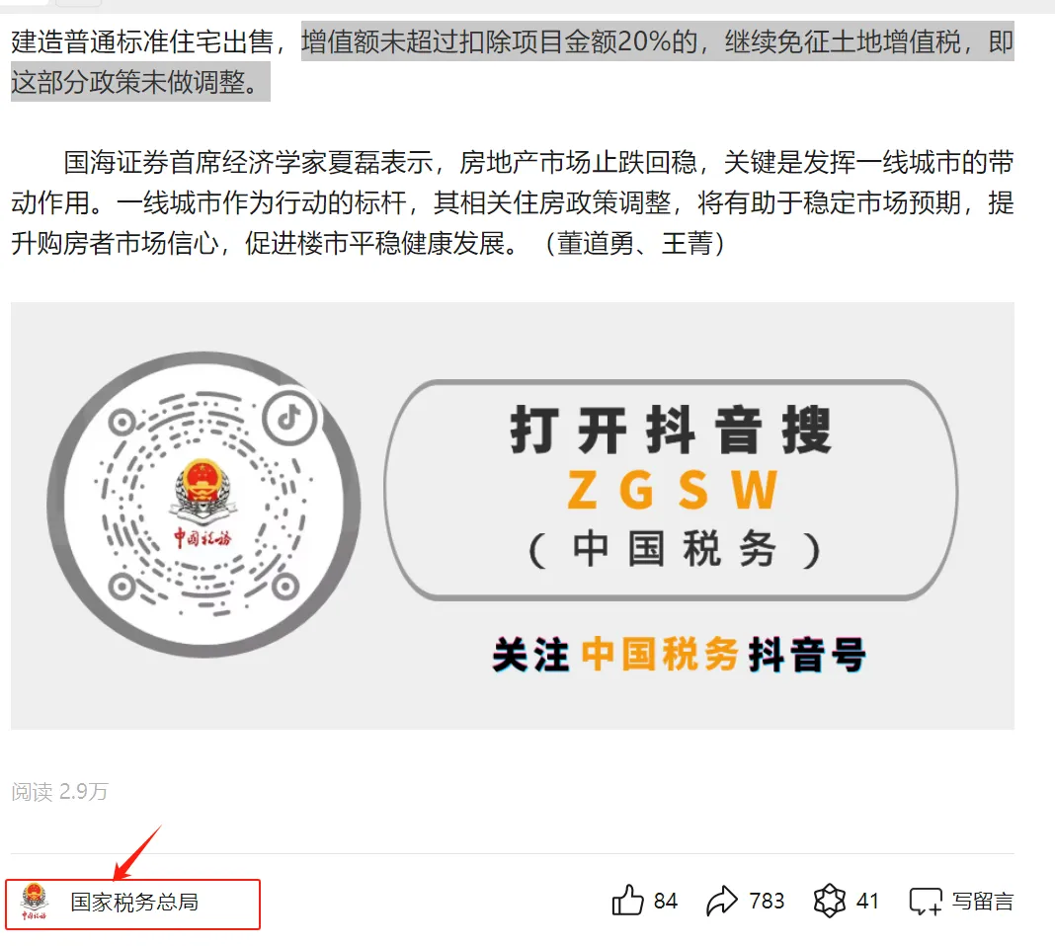Click the paragraph beginning 国海证券首席经济学家
The width and height of the screenshot is (1055, 946).
[x=512, y=202]
